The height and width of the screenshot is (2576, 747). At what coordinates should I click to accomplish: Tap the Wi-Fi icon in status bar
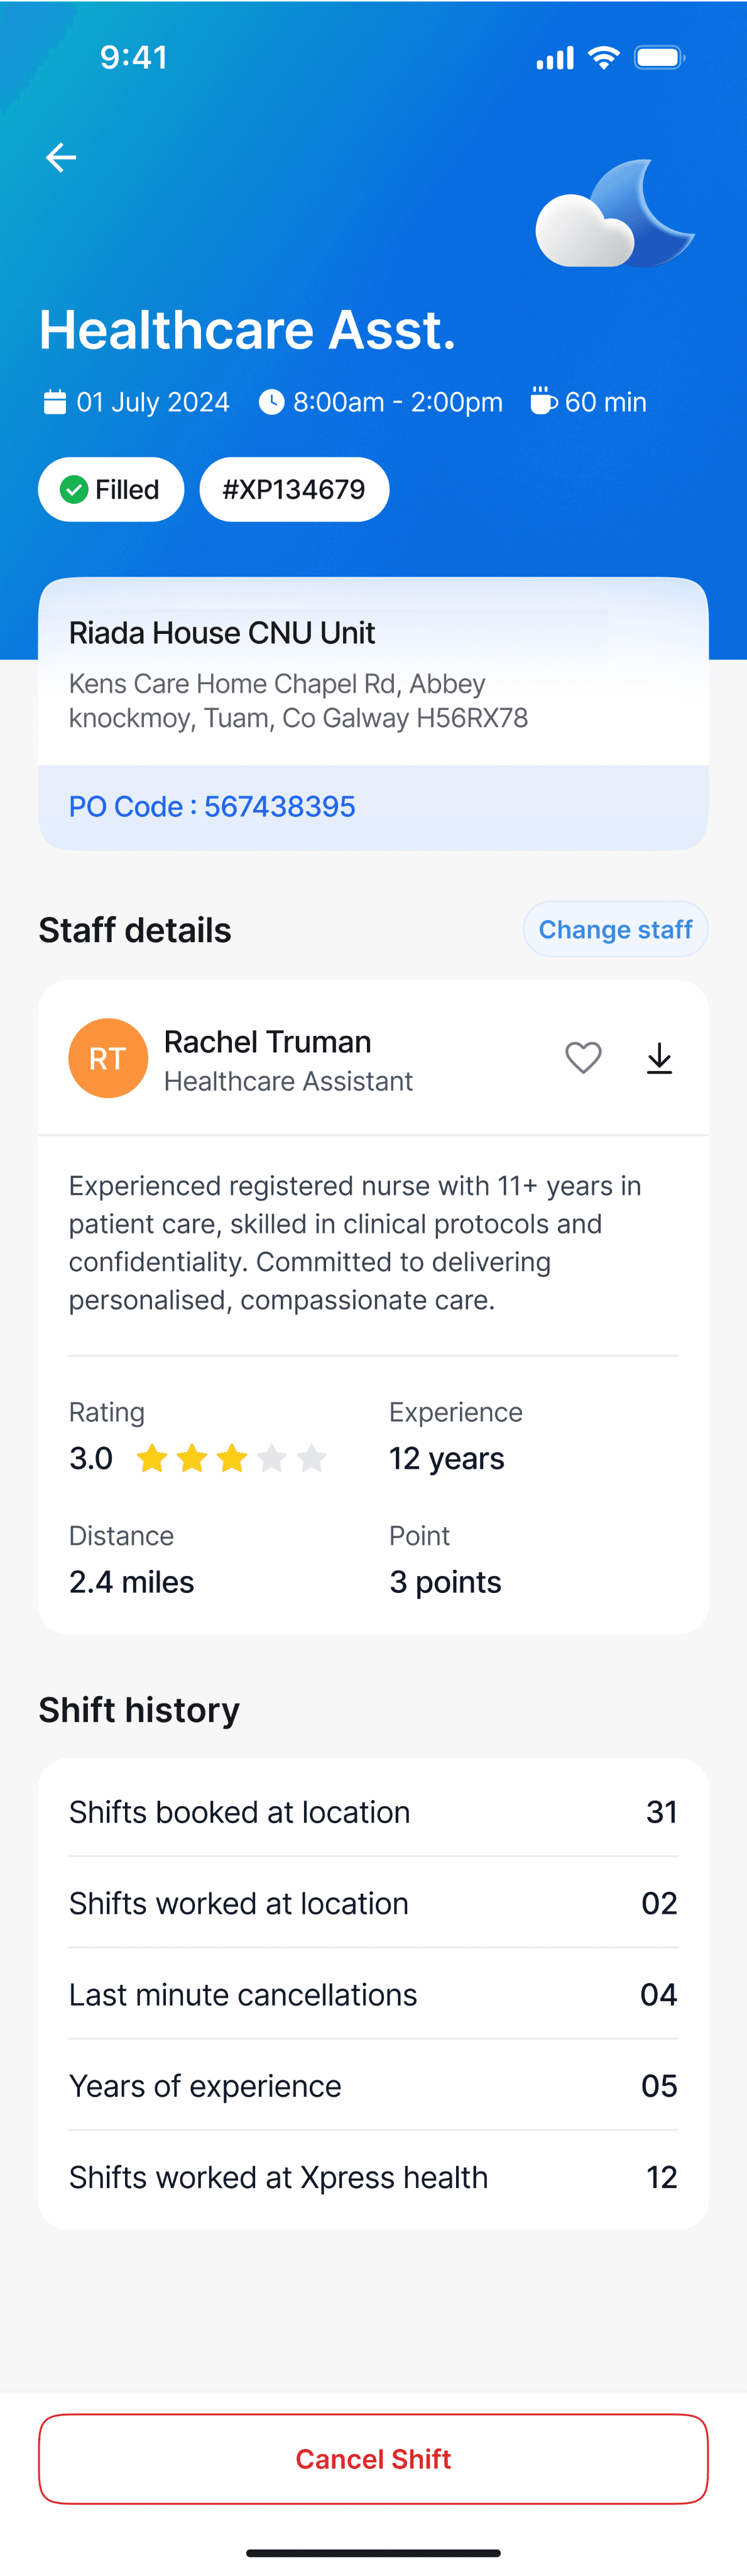pyautogui.click(x=603, y=58)
